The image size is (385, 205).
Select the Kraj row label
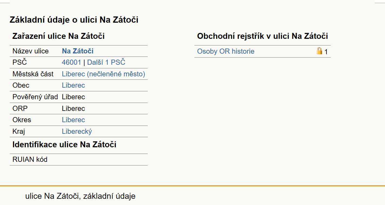click(x=19, y=131)
